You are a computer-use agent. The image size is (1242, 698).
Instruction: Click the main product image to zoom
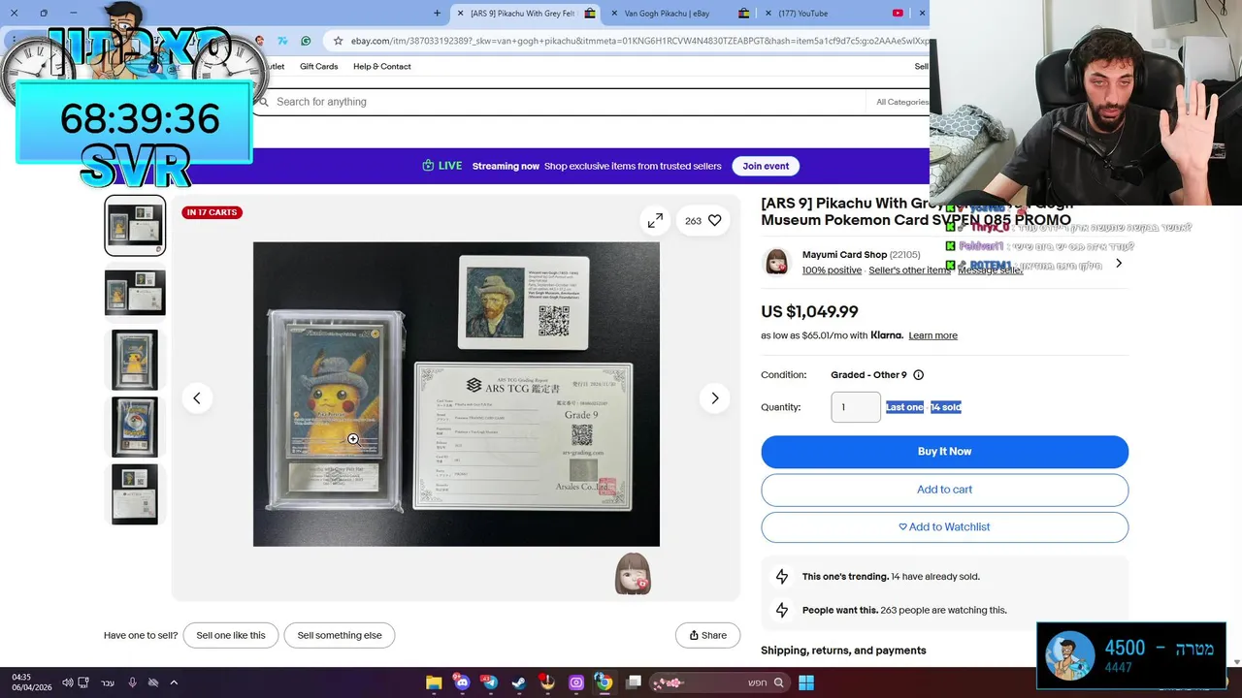(456, 394)
